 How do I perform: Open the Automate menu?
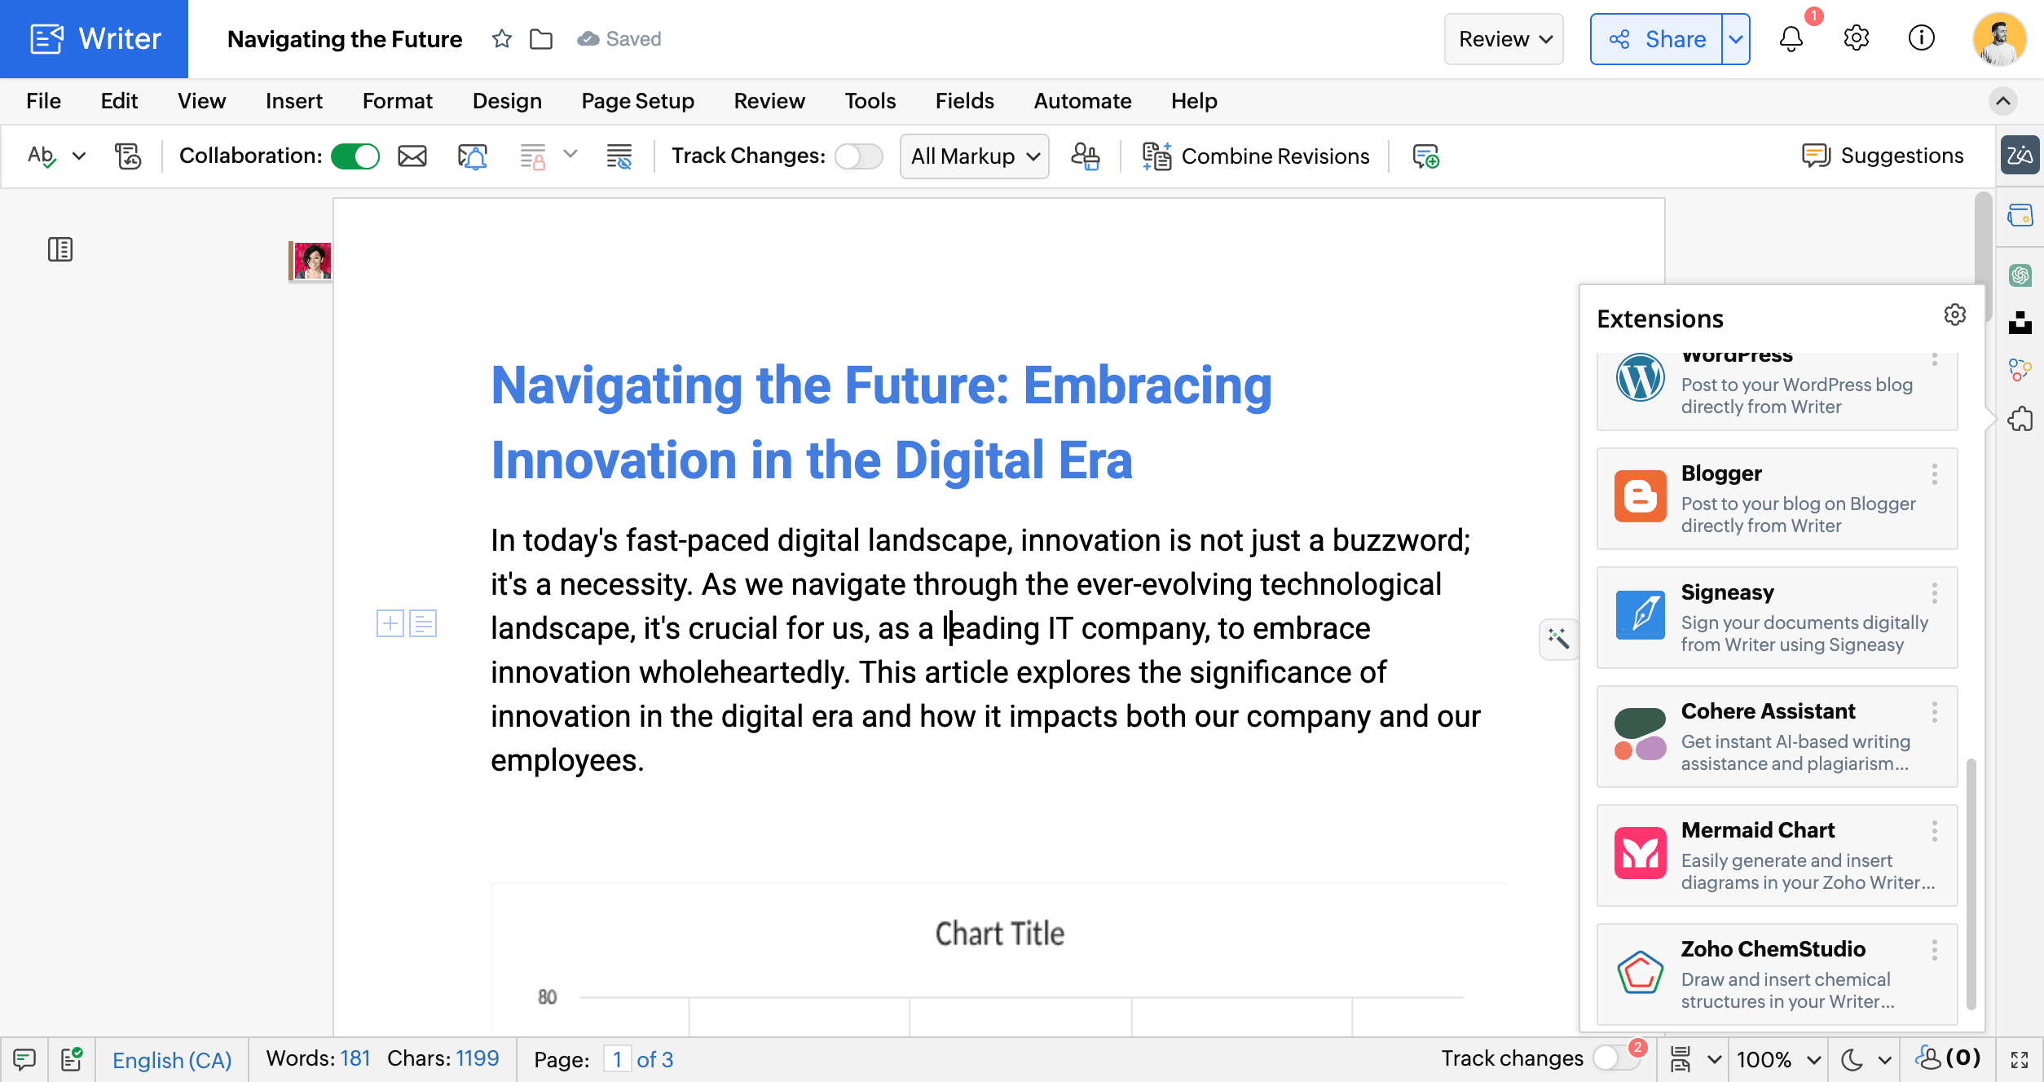click(x=1082, y=101)
